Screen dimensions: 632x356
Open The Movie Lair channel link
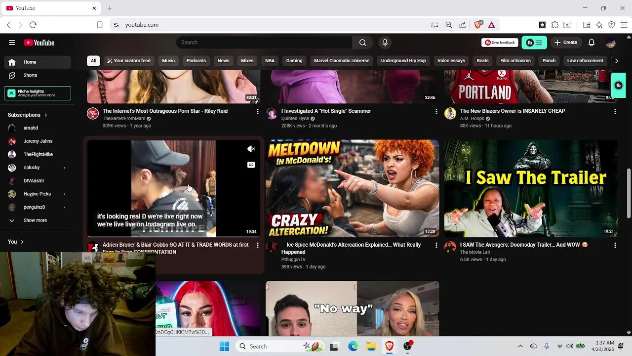[475, 252]
